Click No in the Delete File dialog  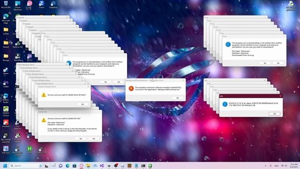[x=94, y=138]
